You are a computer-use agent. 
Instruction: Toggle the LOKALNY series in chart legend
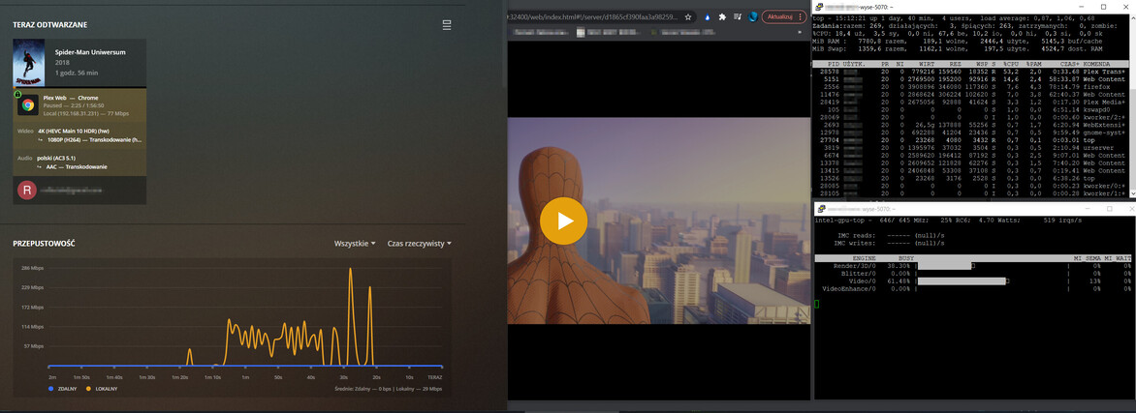(x=101, y=389)
